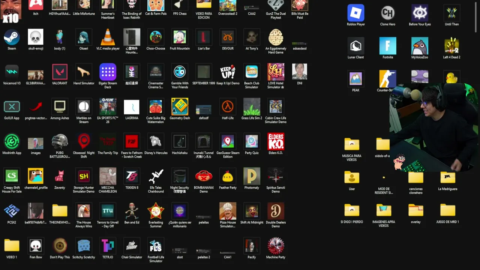This screenshot has width=480, height=270.
Task: Open An Eggstremely Hard Game
Action: pyautogui.click(x=276, y=37)
